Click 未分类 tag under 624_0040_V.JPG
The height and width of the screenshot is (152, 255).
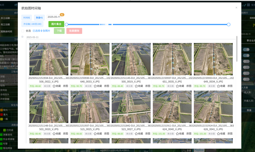tap(171, 134)
